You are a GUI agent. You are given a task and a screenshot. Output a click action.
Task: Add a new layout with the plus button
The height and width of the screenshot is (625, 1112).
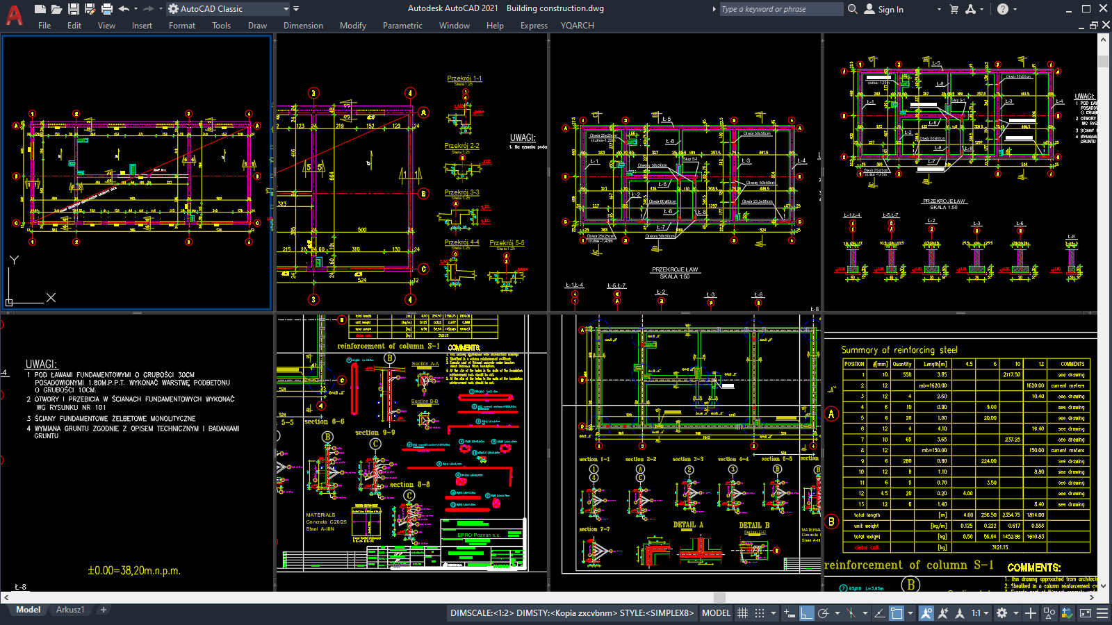coord(102,609)
